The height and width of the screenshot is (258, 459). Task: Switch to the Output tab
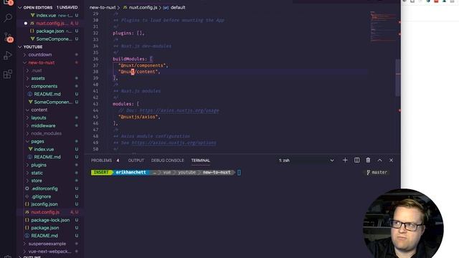(x=136, y=161)
